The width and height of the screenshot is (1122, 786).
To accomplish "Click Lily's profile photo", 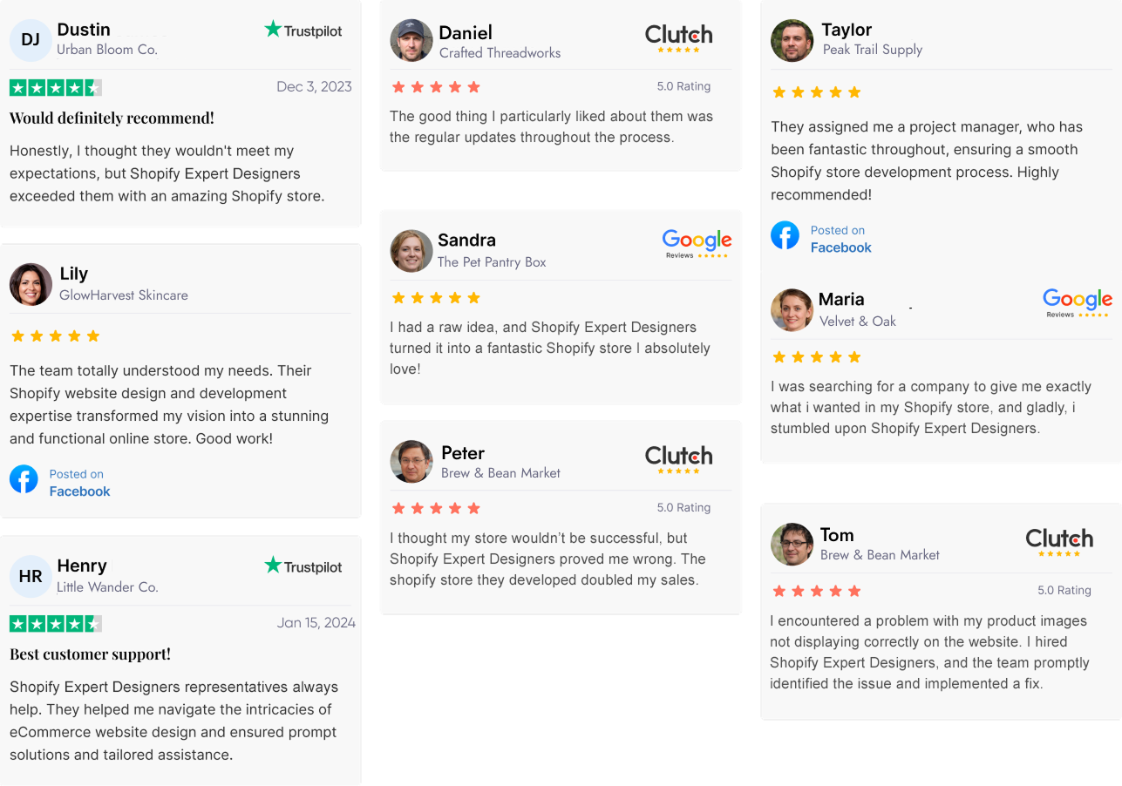I will click(x=31, y=284).
